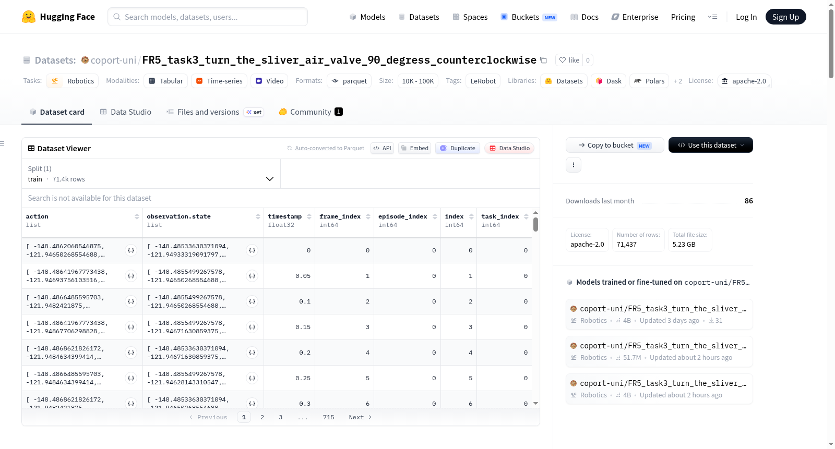Go to Datasets in the top navigation
This screenshot has height=449, width=835.
coord(419,17)
